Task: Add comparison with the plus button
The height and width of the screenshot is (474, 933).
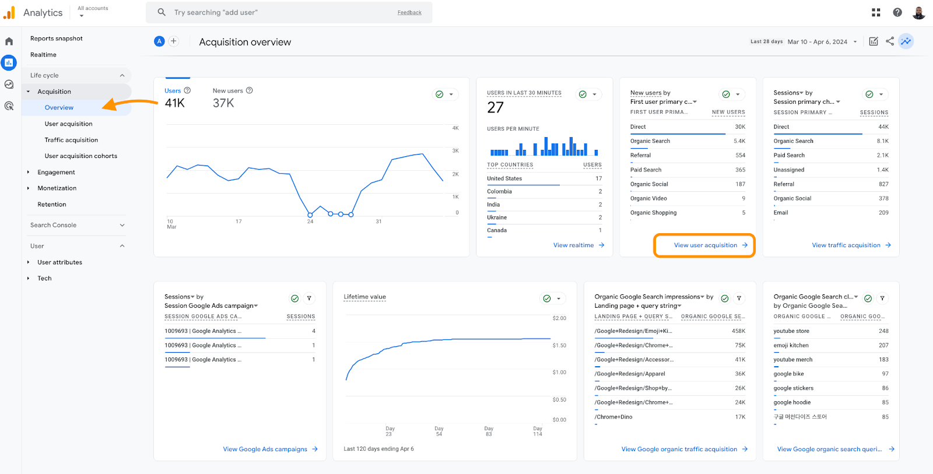Action: 173,41
